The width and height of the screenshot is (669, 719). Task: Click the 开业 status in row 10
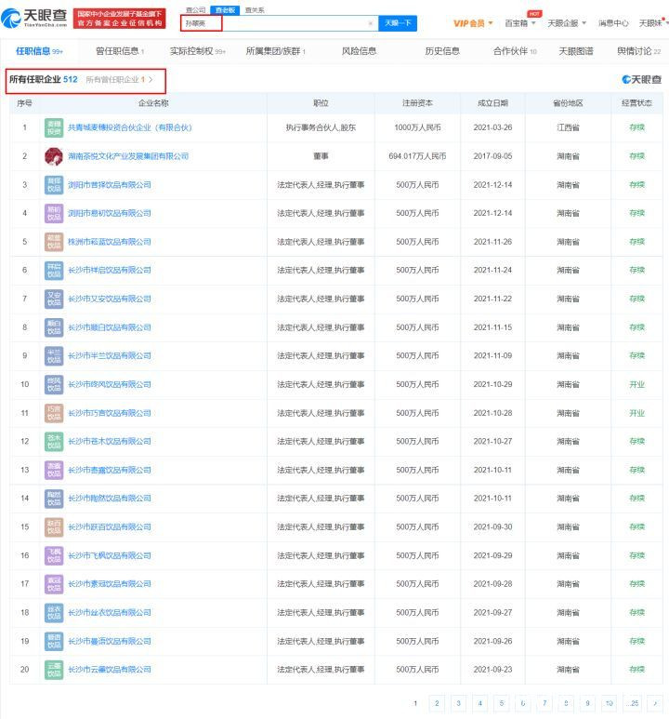tap(636, 384)
